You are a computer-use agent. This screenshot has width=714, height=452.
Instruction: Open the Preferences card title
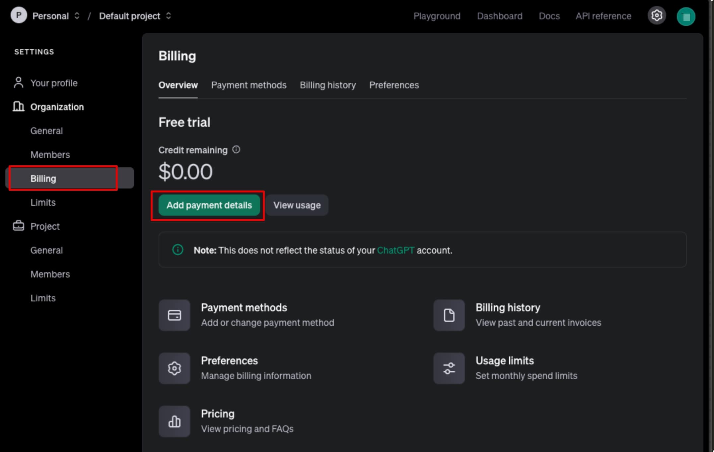pos(229,361)
